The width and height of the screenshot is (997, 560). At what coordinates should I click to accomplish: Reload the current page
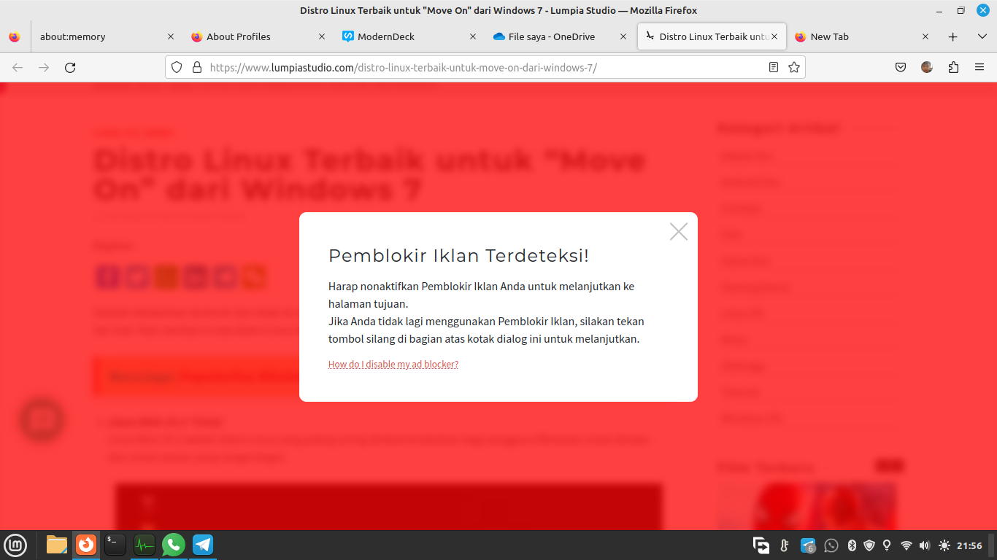[x=70, y=67]
